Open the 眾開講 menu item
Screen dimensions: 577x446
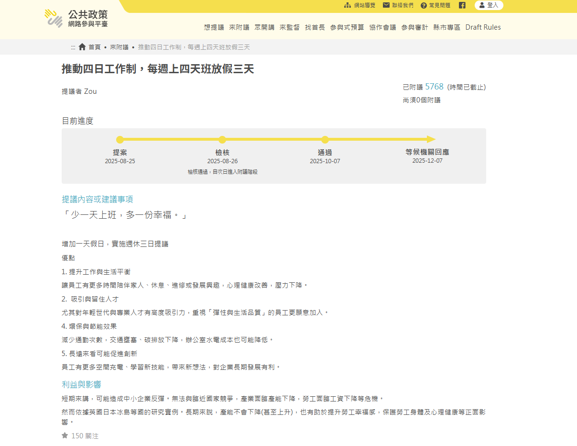click(x=264, y=27)
